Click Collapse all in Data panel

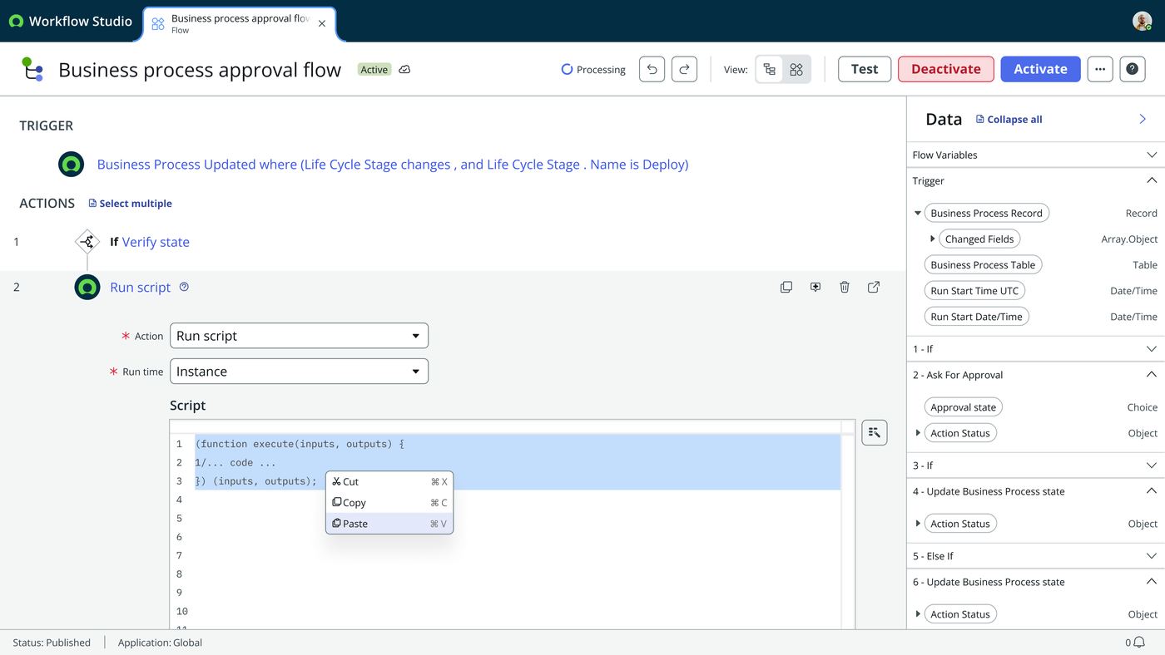1009,120
